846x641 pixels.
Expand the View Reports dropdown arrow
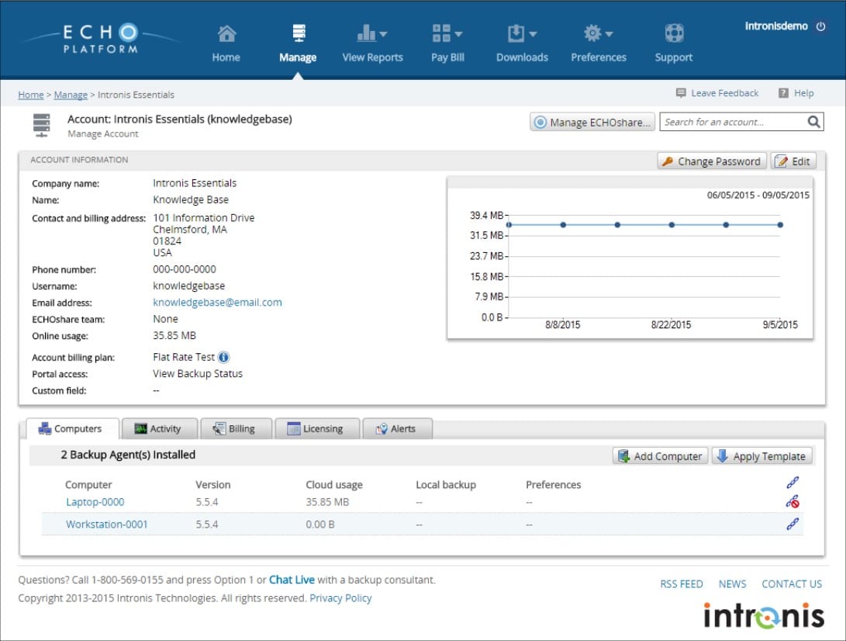383,34
